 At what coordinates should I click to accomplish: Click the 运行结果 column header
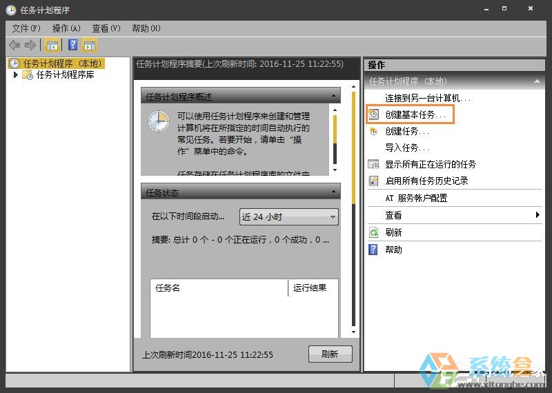[313, 288]
